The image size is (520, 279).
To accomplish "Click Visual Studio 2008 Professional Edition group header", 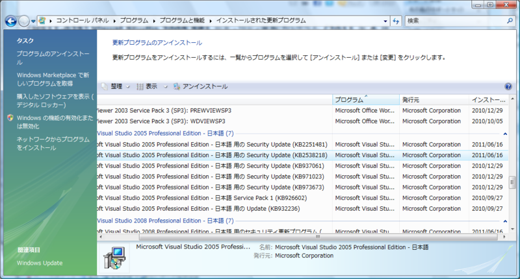I will 166,221.
